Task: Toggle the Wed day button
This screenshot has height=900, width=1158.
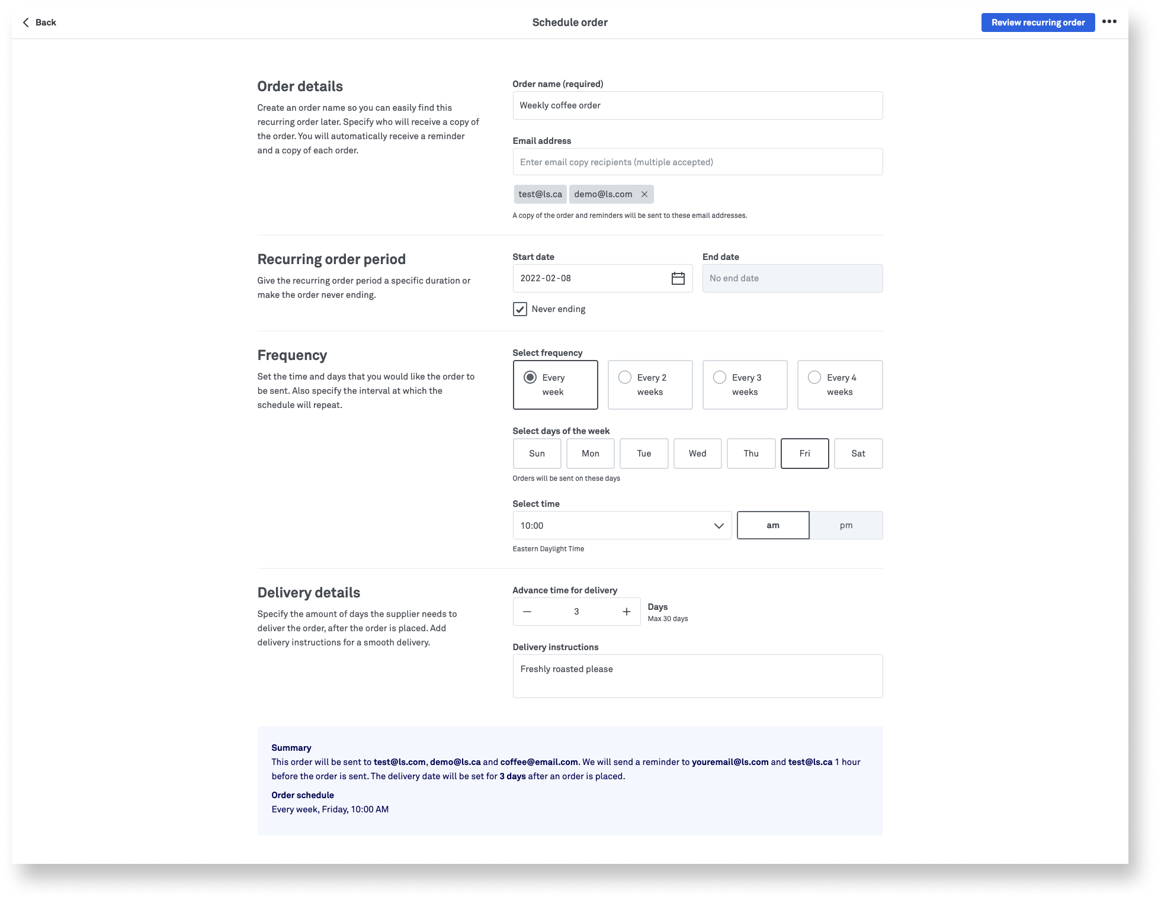Action: coord(697,454)
